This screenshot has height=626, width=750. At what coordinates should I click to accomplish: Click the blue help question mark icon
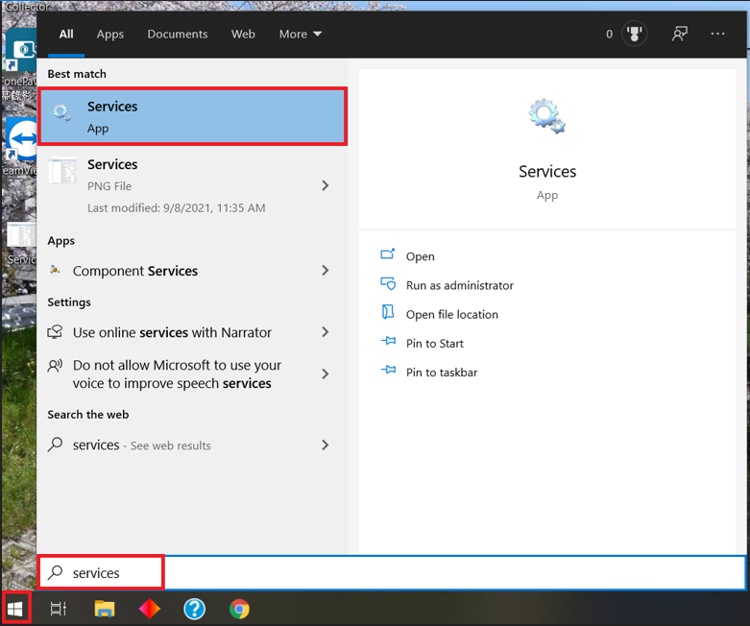tap(195, 609)
